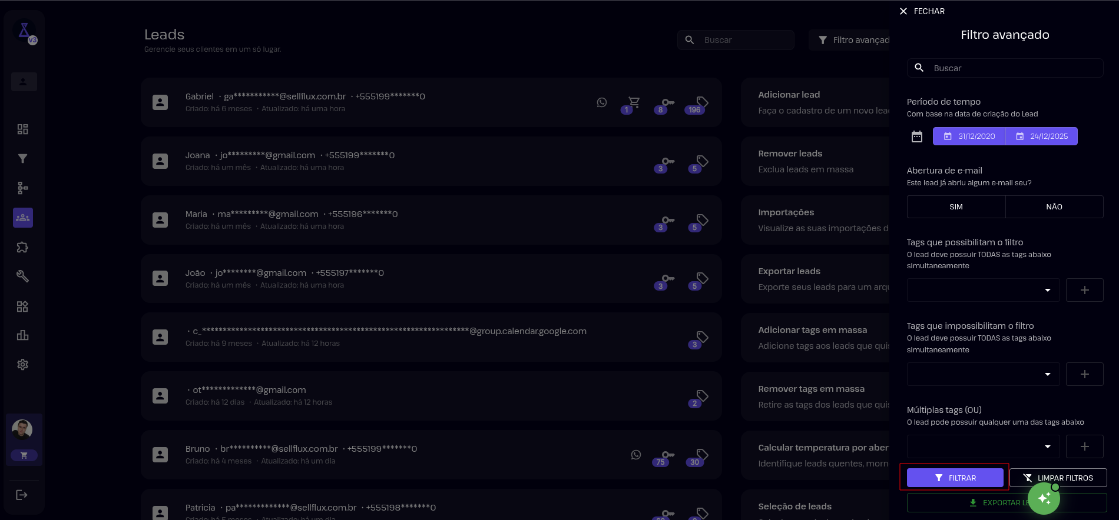
Task: Click the tag icon on Joana's lead
Action: click(702, 161)
